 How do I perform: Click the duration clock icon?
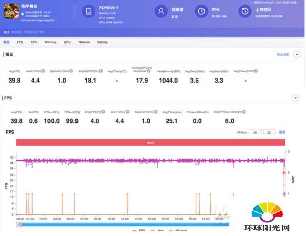(201, 11)
